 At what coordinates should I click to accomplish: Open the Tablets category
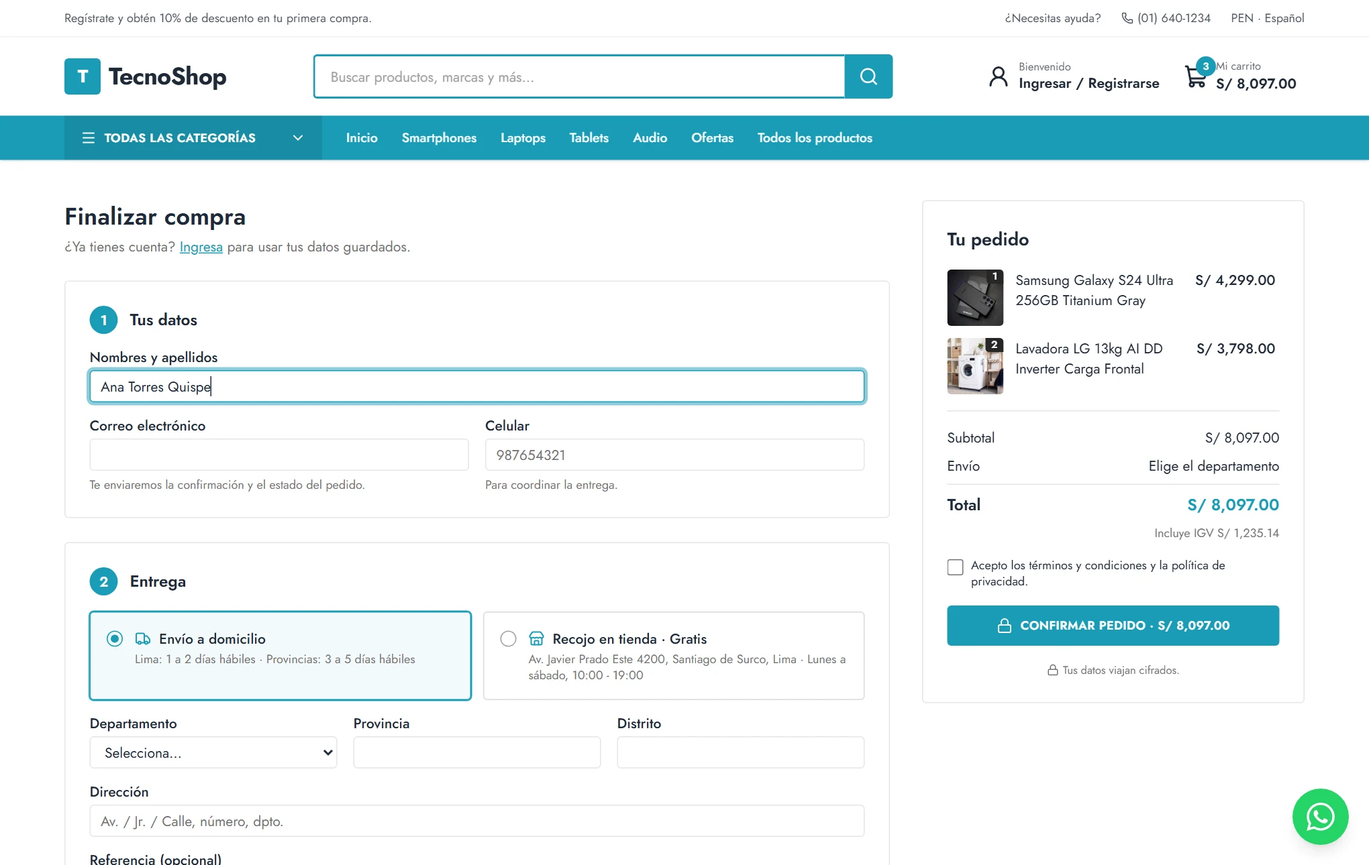(589, 137)
